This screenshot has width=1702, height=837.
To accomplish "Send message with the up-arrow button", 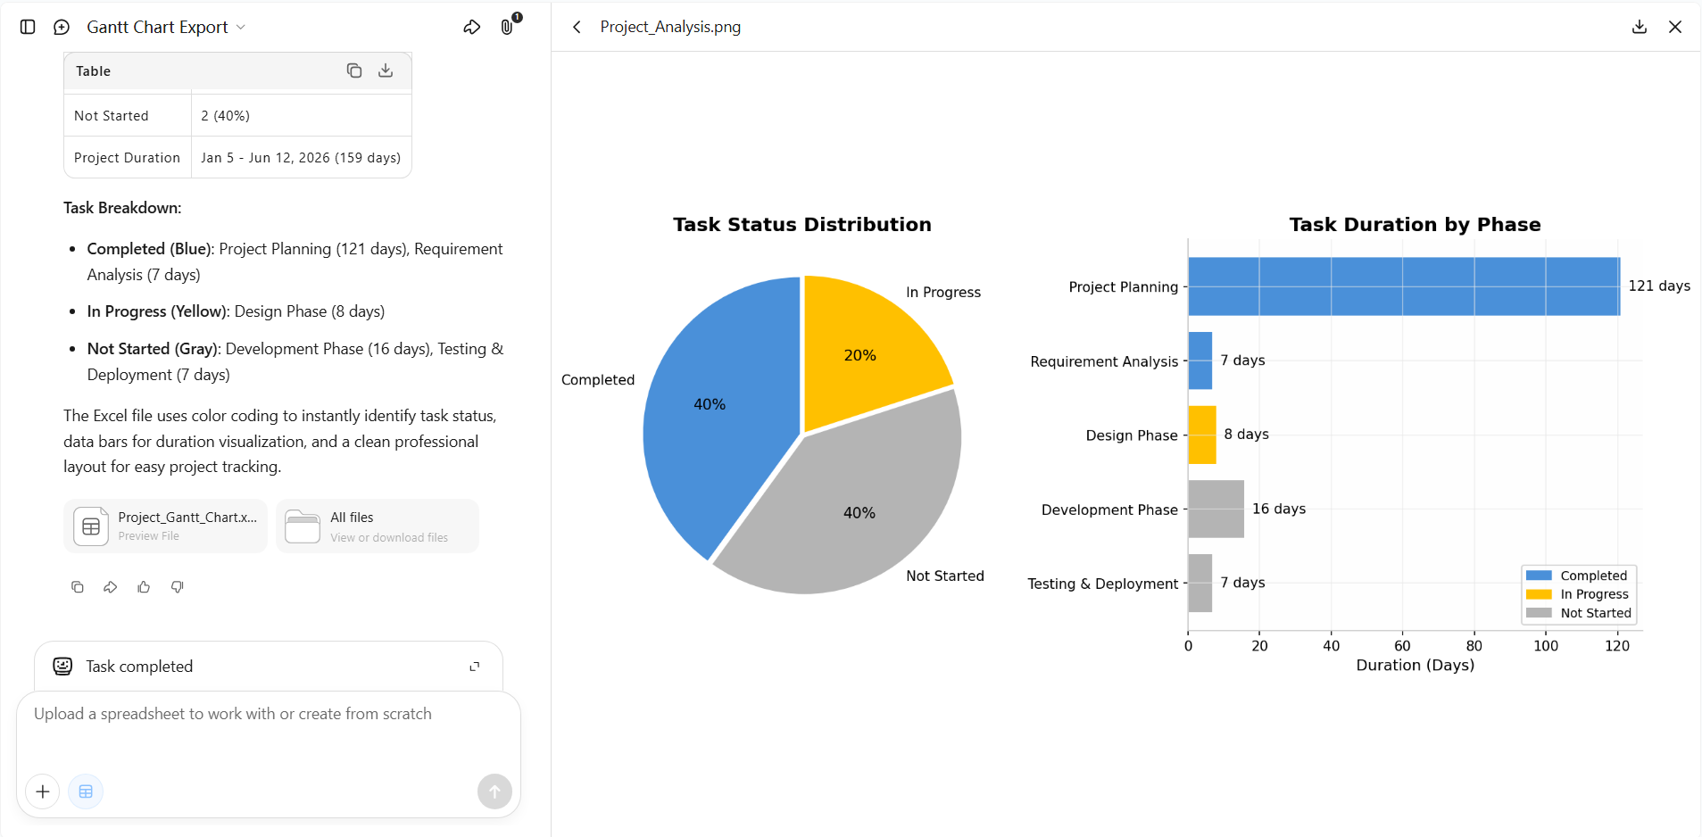I will click(494, 791).
